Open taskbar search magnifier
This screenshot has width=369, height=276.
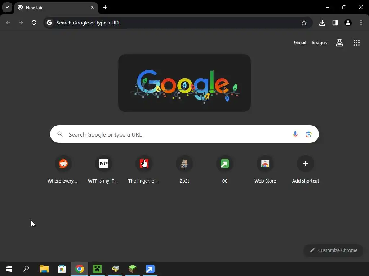26,269
